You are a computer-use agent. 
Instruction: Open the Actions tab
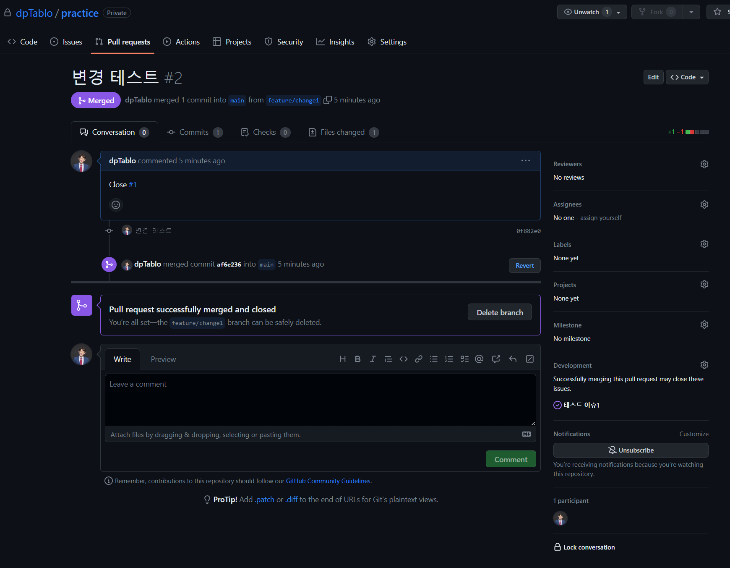[x=181, y=42]
